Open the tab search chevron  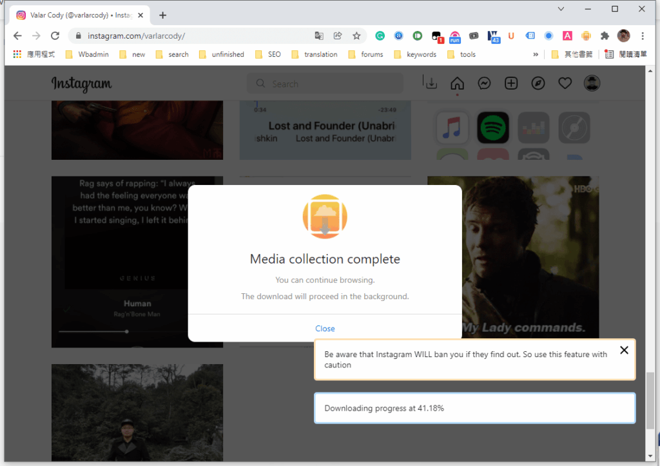561,9
